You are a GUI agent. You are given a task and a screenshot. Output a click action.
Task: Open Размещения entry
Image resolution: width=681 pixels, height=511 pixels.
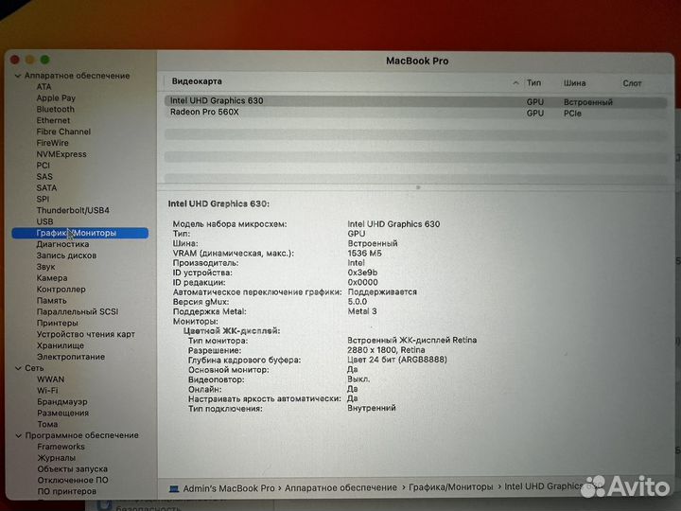[62, 414]
